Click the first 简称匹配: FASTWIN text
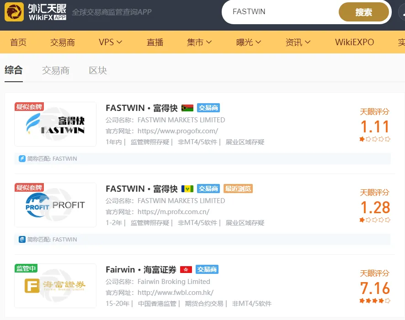 pyautogui.click(x=52, y=158)
